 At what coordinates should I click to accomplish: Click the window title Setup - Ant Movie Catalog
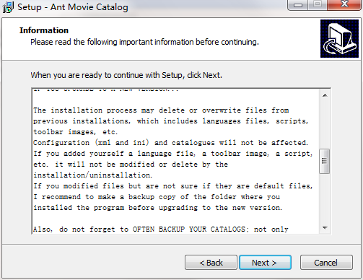[x=73, y=7]
